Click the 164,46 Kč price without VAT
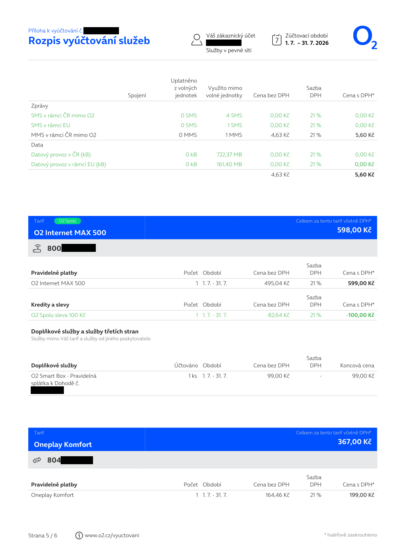 277,495
